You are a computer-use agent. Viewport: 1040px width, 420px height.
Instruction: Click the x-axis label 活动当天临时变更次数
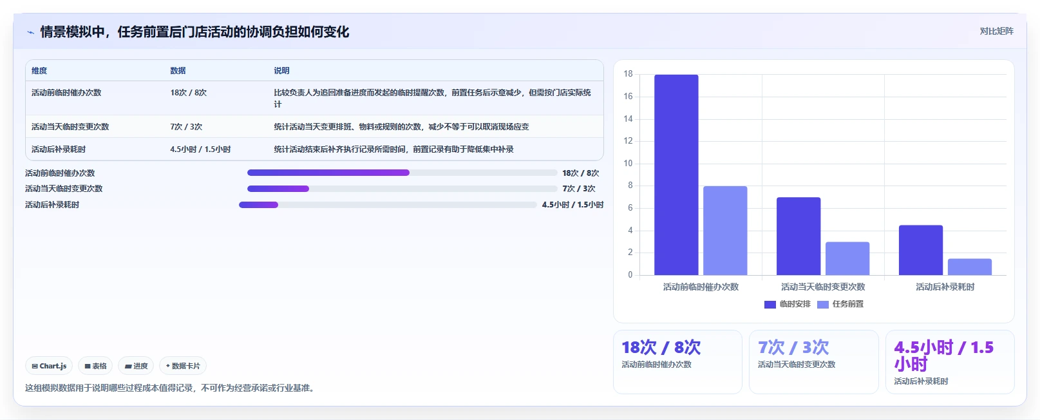pos(823,287)
